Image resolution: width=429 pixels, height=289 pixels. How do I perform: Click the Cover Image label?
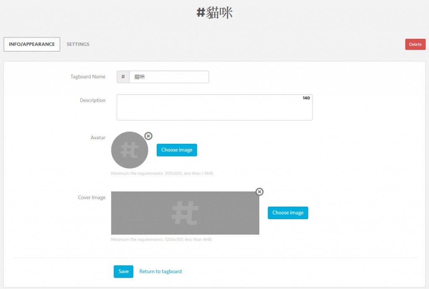pyautogui.click(x=91, y=197)
